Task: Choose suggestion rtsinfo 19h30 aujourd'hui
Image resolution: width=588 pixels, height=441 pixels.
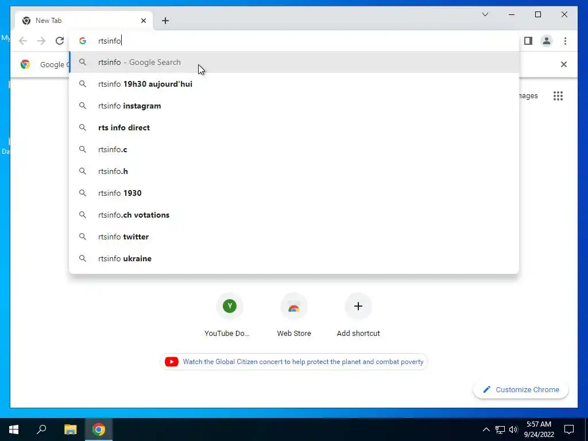Action: tap(295, 84)
